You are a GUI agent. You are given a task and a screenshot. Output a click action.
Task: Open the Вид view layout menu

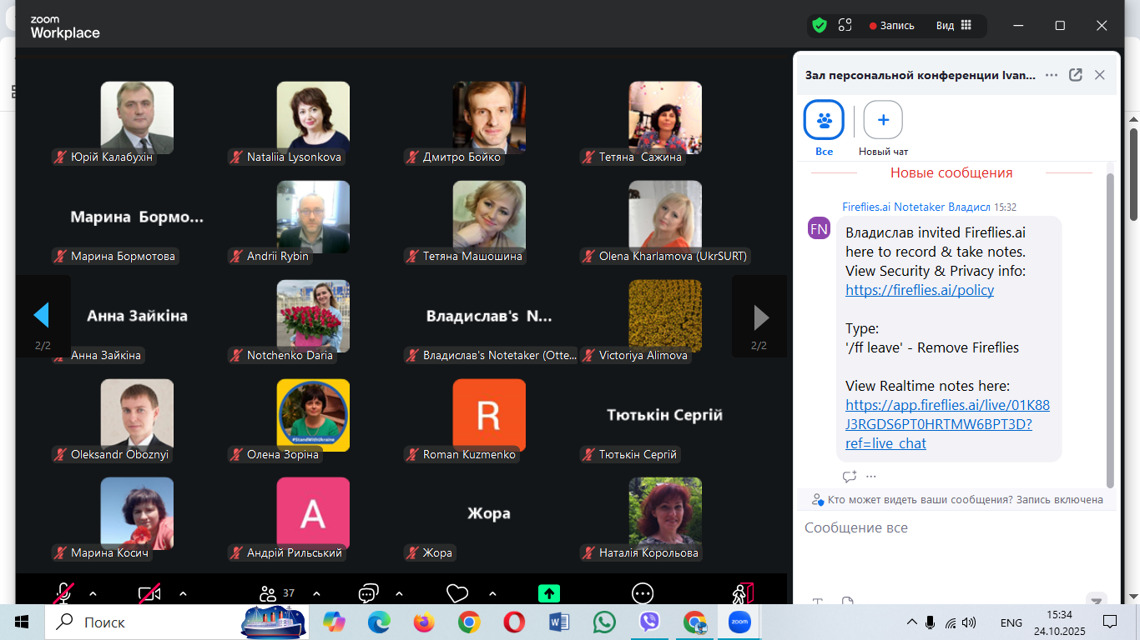(x=953, y=26)
